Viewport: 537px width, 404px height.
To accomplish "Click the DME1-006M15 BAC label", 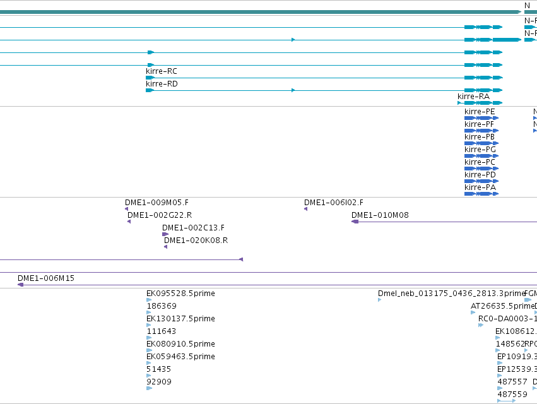I will pos(46,278).
